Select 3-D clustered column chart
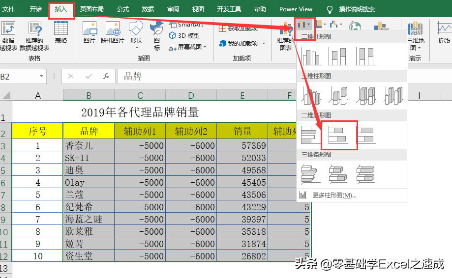 pyautogui.click(x=310, y=96)
